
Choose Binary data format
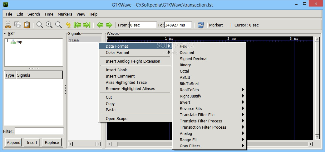click(209, 65)
